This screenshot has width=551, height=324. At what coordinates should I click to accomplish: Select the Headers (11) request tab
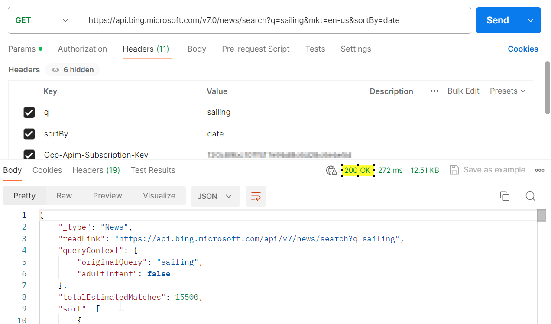click(146, 49)
